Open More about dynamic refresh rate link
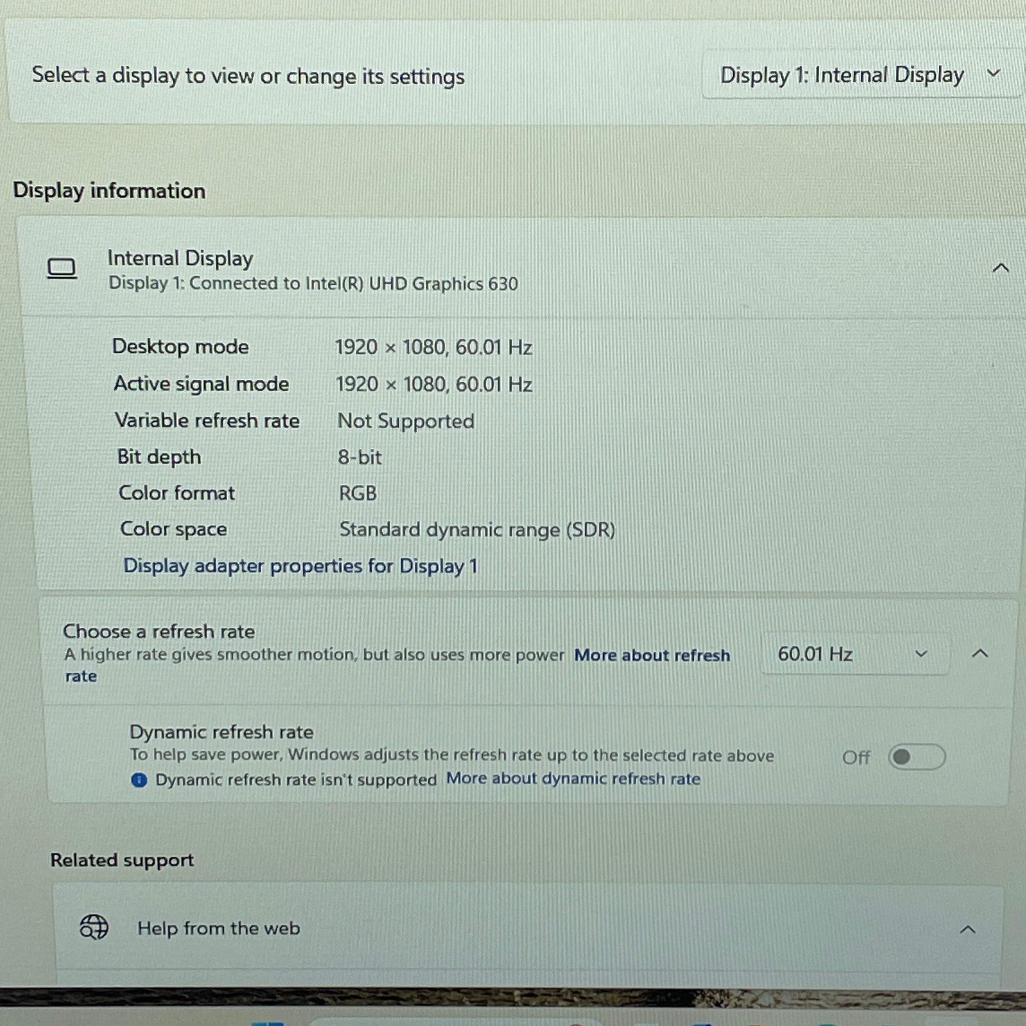1026x1026 pixels. pos(573,778)
